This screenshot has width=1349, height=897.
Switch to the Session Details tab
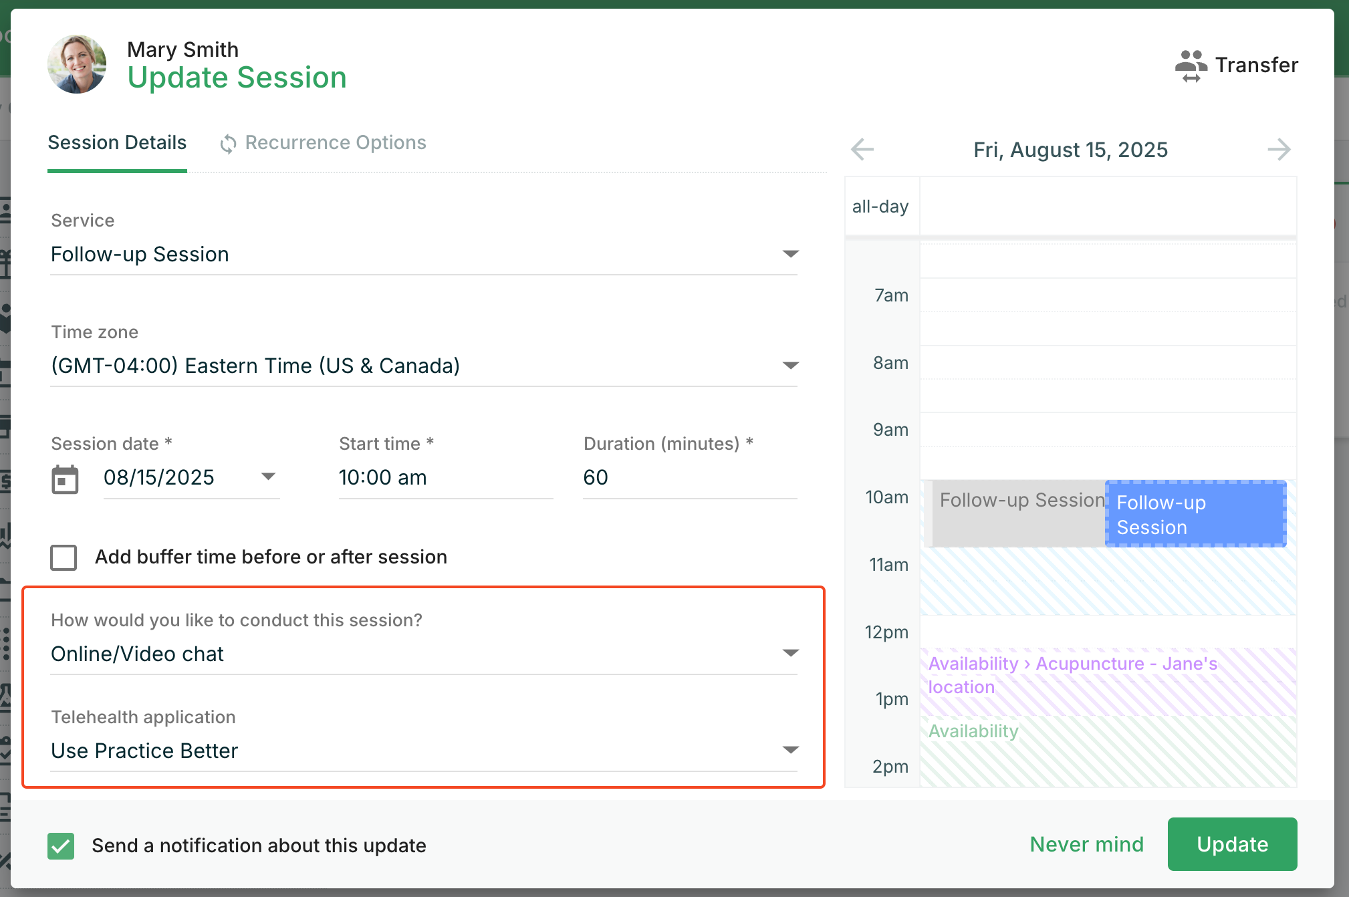click(117, 142)
